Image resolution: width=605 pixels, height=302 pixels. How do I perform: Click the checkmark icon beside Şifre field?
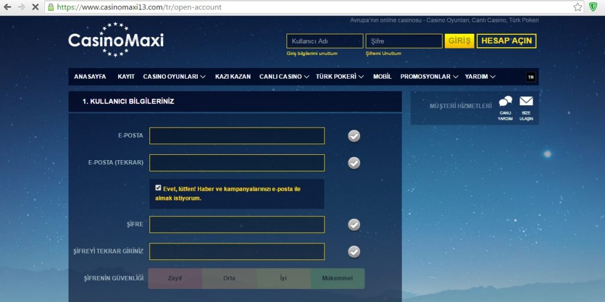click(x=354, y=225)
